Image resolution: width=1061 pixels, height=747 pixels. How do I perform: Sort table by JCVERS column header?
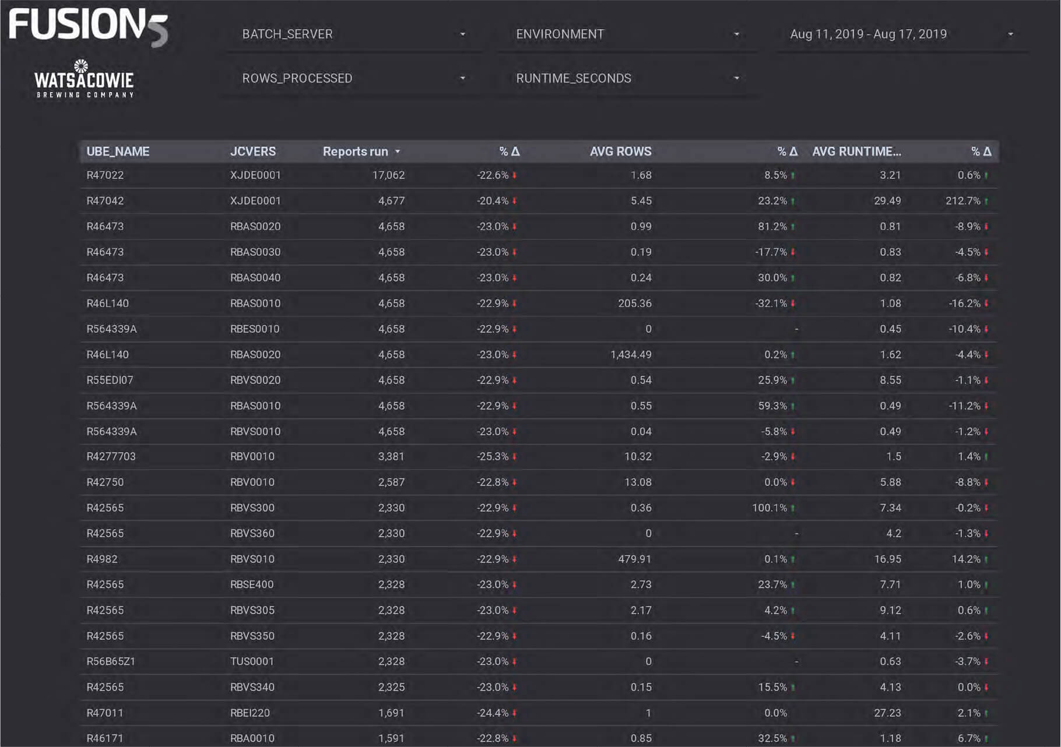pos(252,151)
